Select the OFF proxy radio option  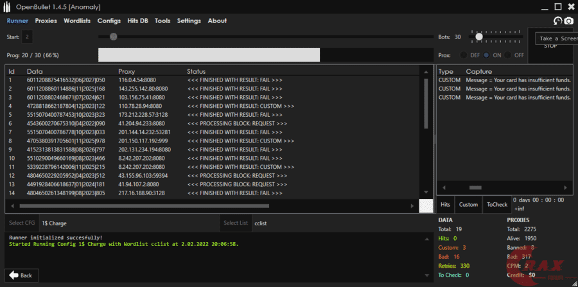click(x=509, y=55)
